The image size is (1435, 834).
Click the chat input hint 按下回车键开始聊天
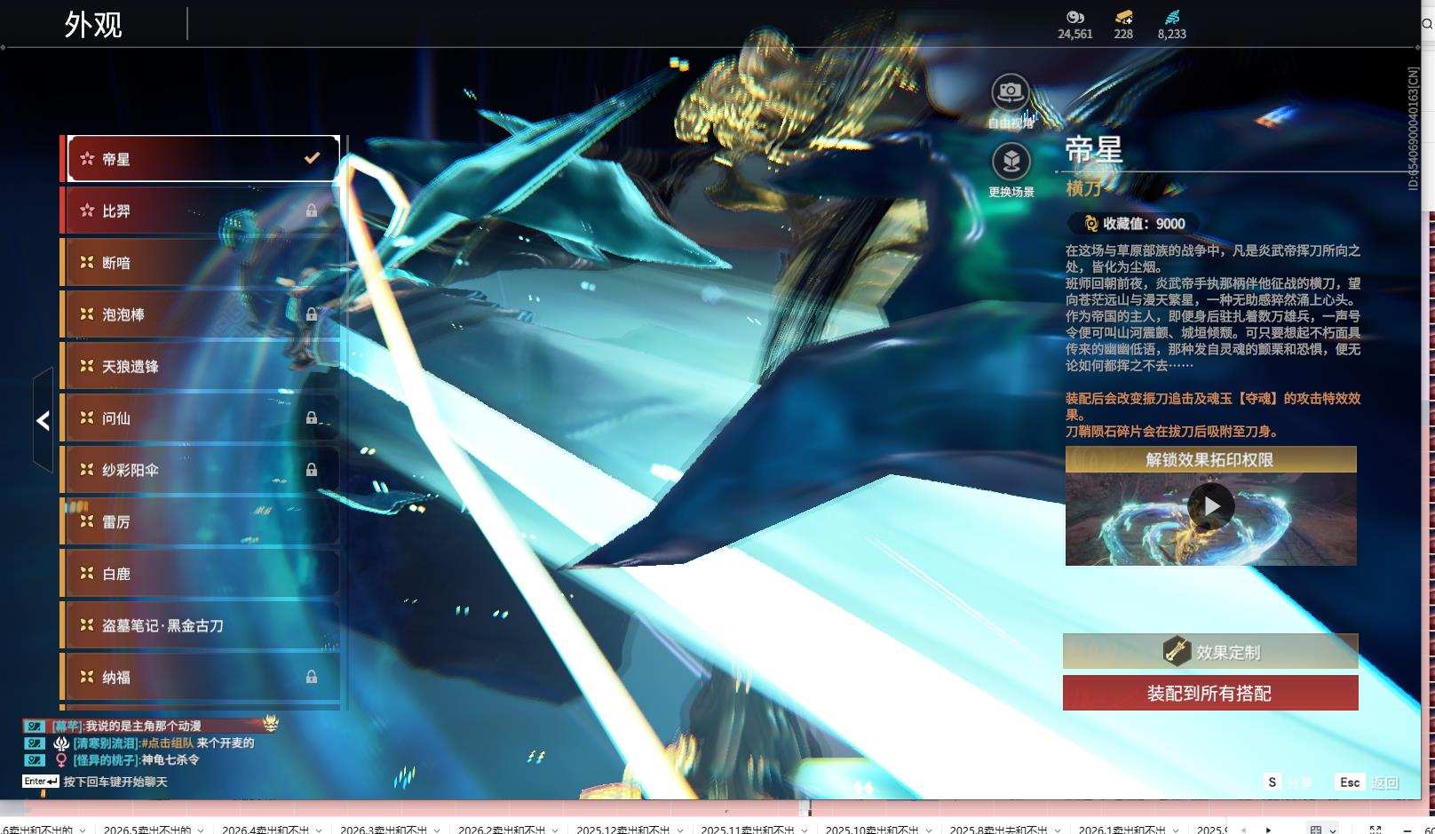coord(115,782)
